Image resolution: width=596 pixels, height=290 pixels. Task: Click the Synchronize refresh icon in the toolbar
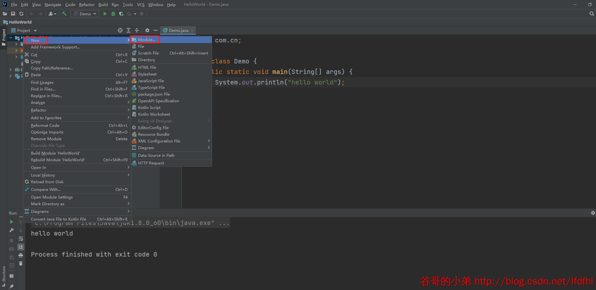[x=21, y=14]
